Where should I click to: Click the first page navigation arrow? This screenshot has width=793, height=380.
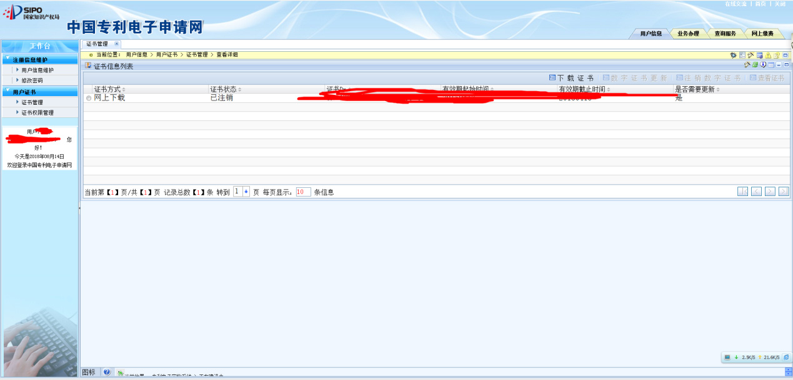(742, 192)
